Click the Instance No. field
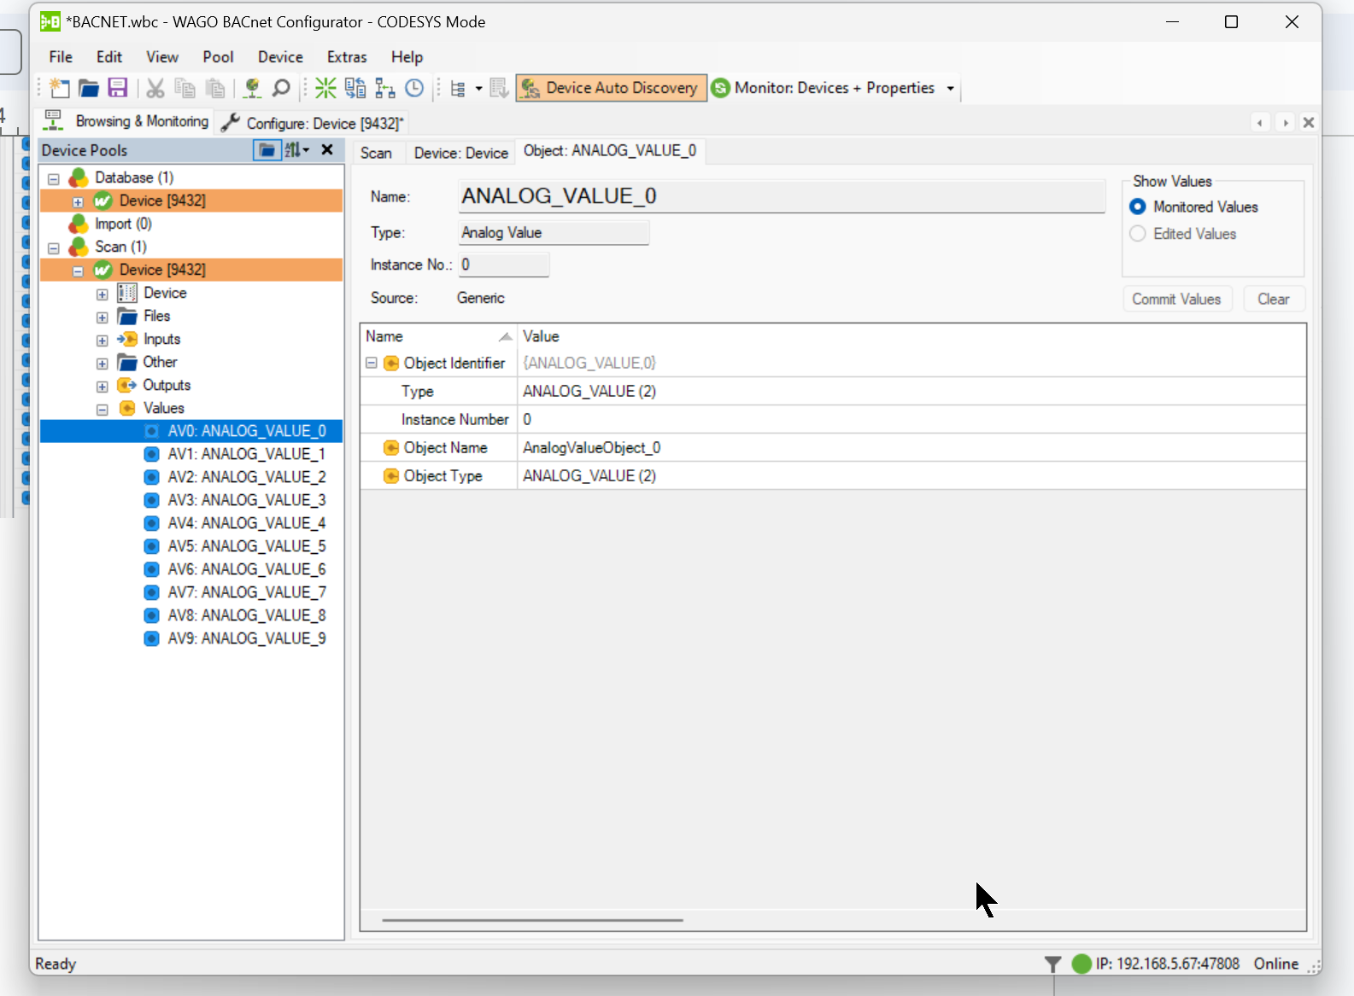This screenshot has width=1354, height=996. coord(504,265)
